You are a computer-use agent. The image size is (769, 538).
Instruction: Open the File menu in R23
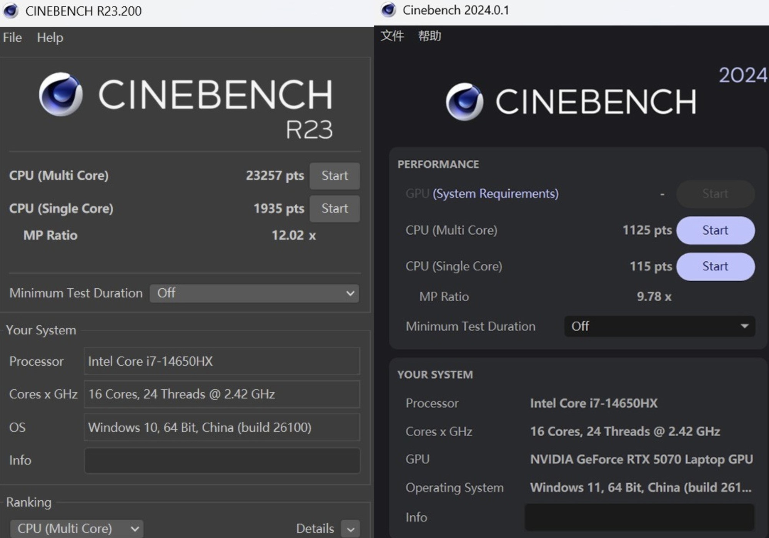click(x=12, y=38)
